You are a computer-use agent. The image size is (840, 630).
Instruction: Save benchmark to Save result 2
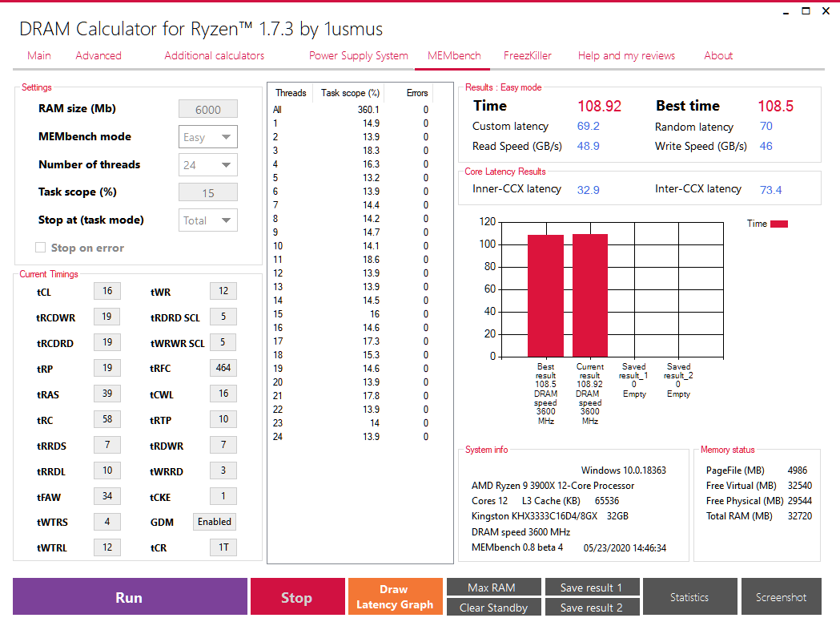pos(592,607)
